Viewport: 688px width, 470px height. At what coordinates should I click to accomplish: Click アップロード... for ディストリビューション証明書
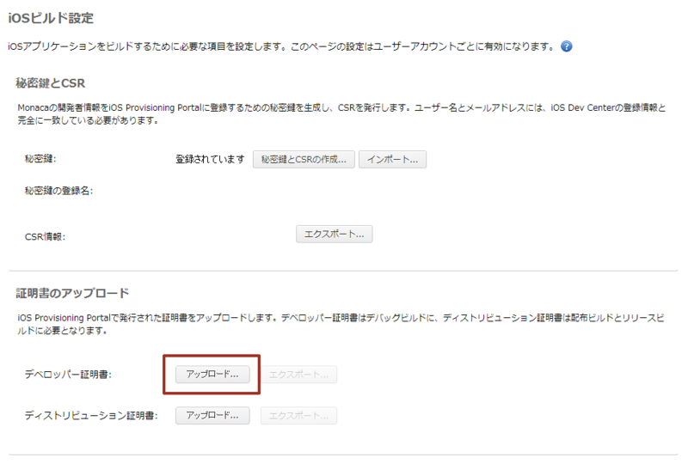212,415
